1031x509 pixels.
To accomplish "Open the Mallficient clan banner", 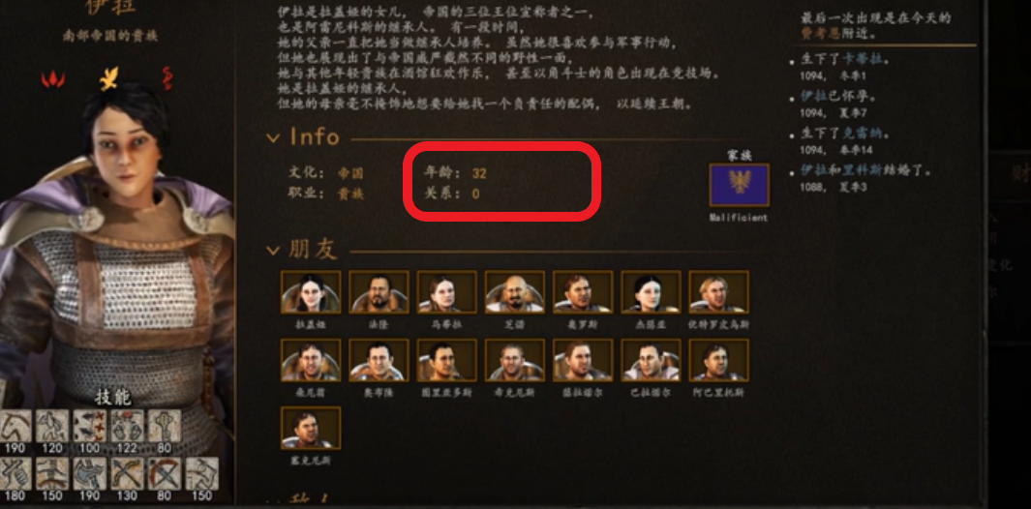I will (x=739, y=186).
